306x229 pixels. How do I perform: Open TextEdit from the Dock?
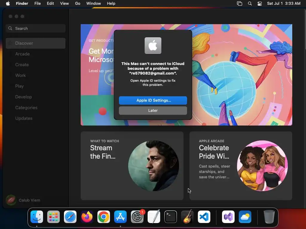click(x=154, y=217)
